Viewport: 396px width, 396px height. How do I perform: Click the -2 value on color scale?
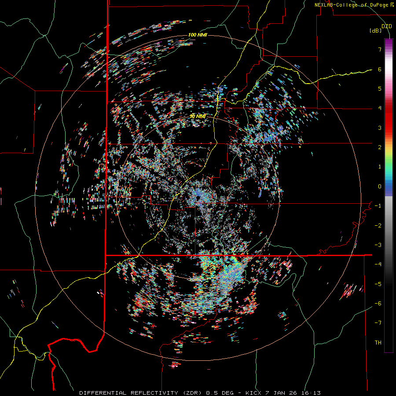pyautogui.click(x=378, y=226)
